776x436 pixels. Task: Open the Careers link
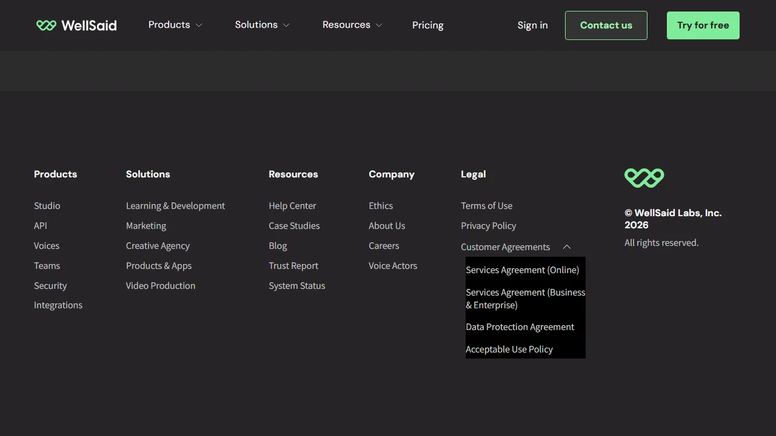pos(384,246)
